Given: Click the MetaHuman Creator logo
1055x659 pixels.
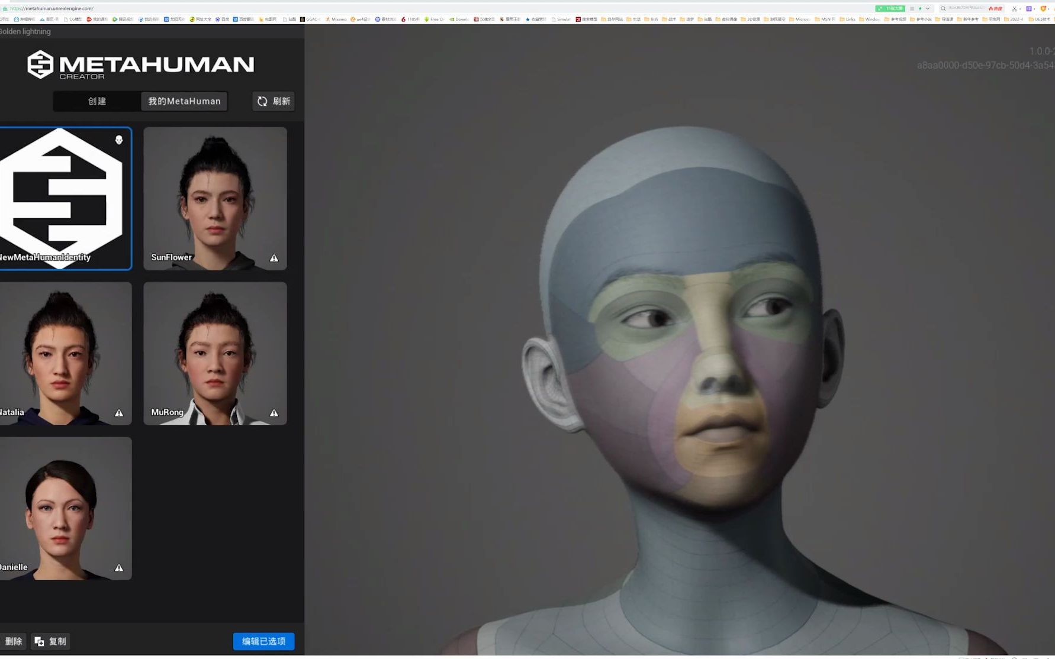Looking at the screenshot, I should 139,64.
